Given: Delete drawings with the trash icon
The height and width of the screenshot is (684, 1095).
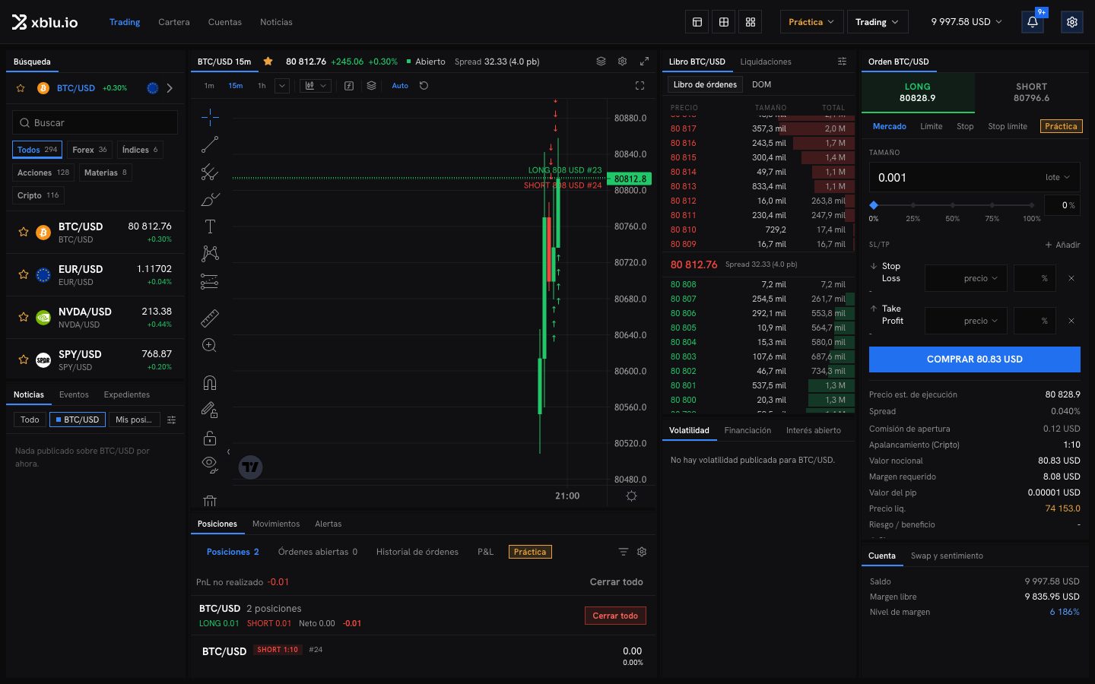Looking at the screenshot, I should click(x=210, y=501).
